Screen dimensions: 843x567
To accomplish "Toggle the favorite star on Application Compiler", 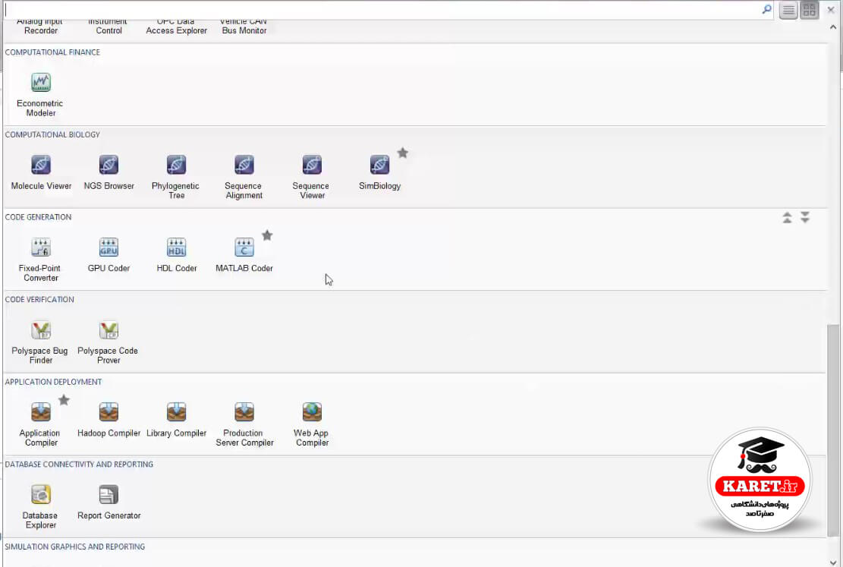I will pos(64,400).
